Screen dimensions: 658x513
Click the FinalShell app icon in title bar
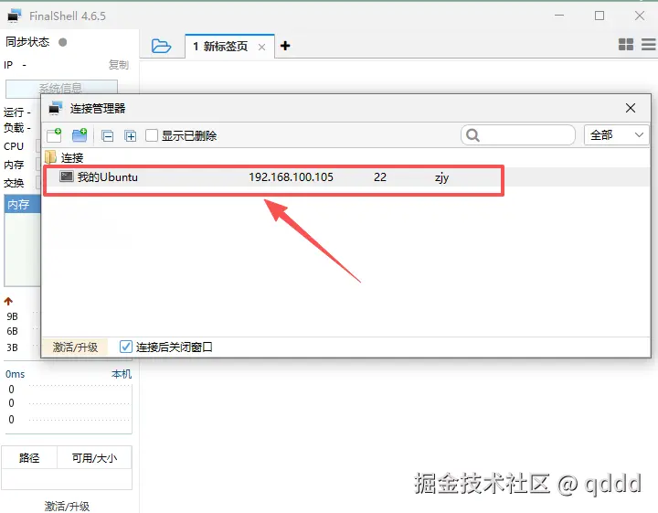click(x=15, y=16)
